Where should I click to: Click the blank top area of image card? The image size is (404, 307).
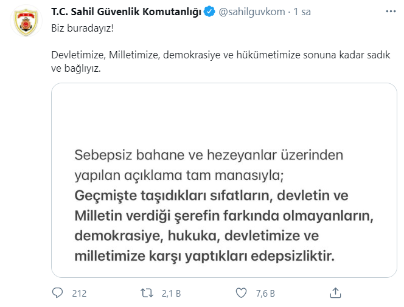[x=224, y=113]
